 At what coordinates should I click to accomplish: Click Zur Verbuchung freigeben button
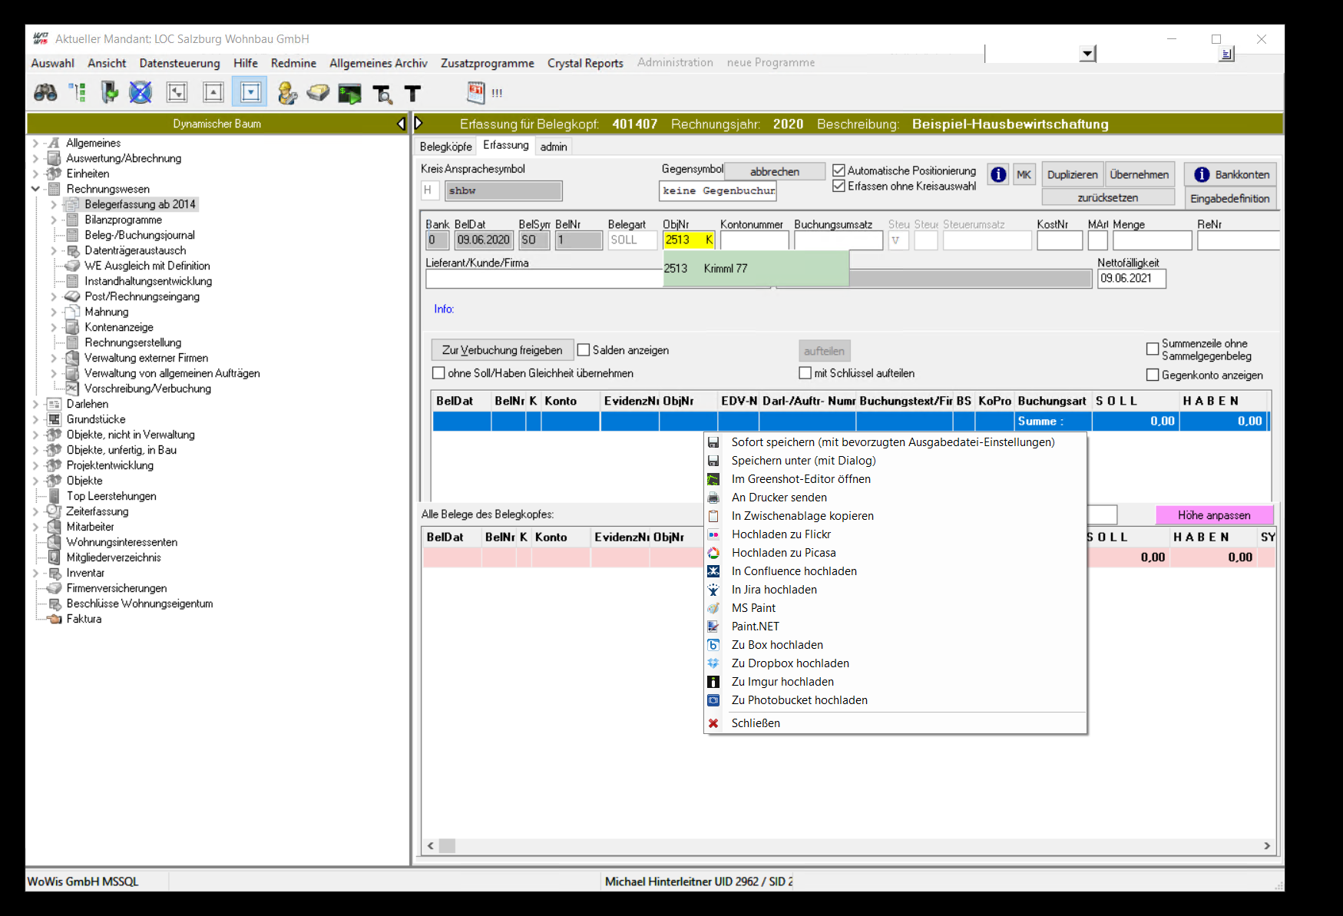pos(502,350)
